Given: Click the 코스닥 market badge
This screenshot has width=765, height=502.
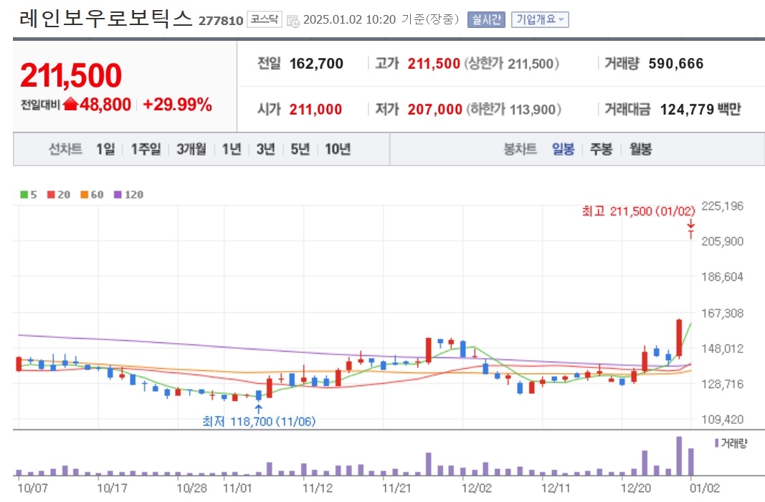Looking at the screenshot, I should point(265,20).
